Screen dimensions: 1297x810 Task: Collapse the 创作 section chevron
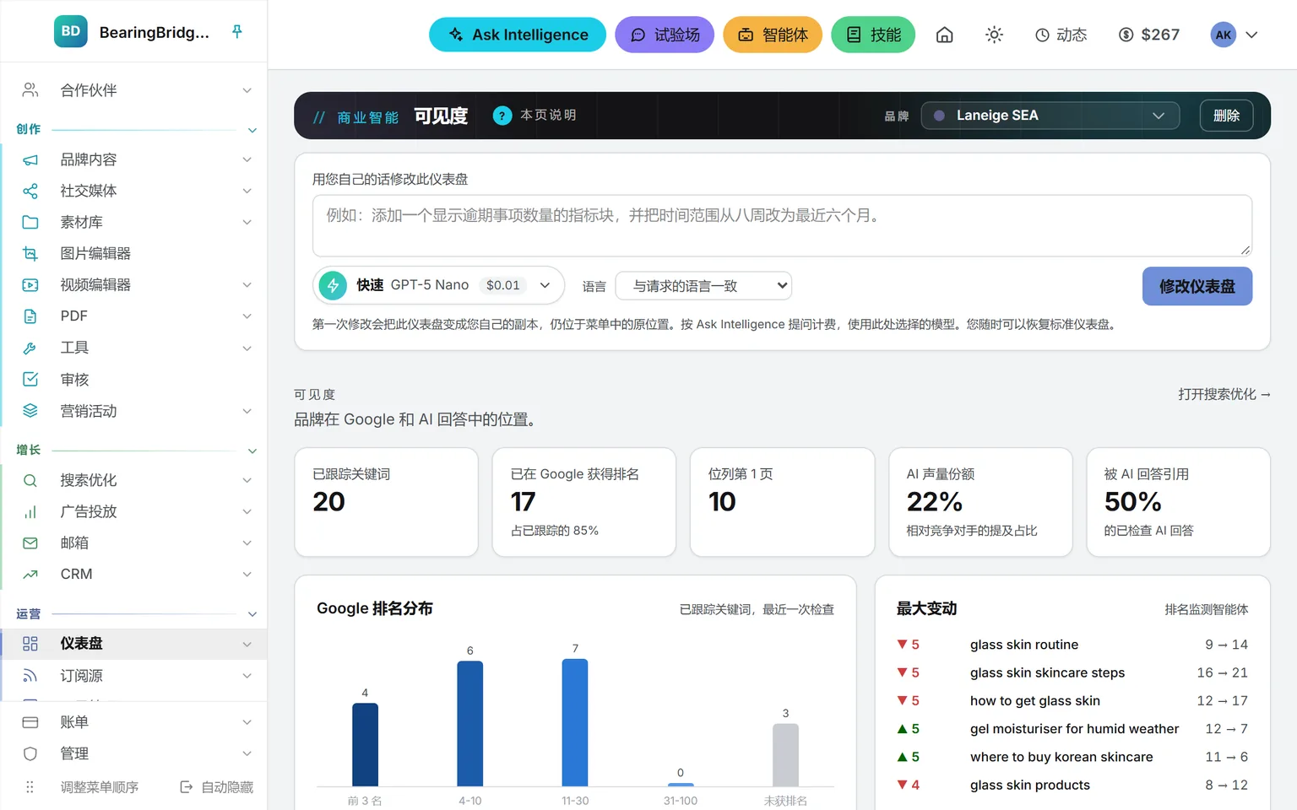[252, 130]
